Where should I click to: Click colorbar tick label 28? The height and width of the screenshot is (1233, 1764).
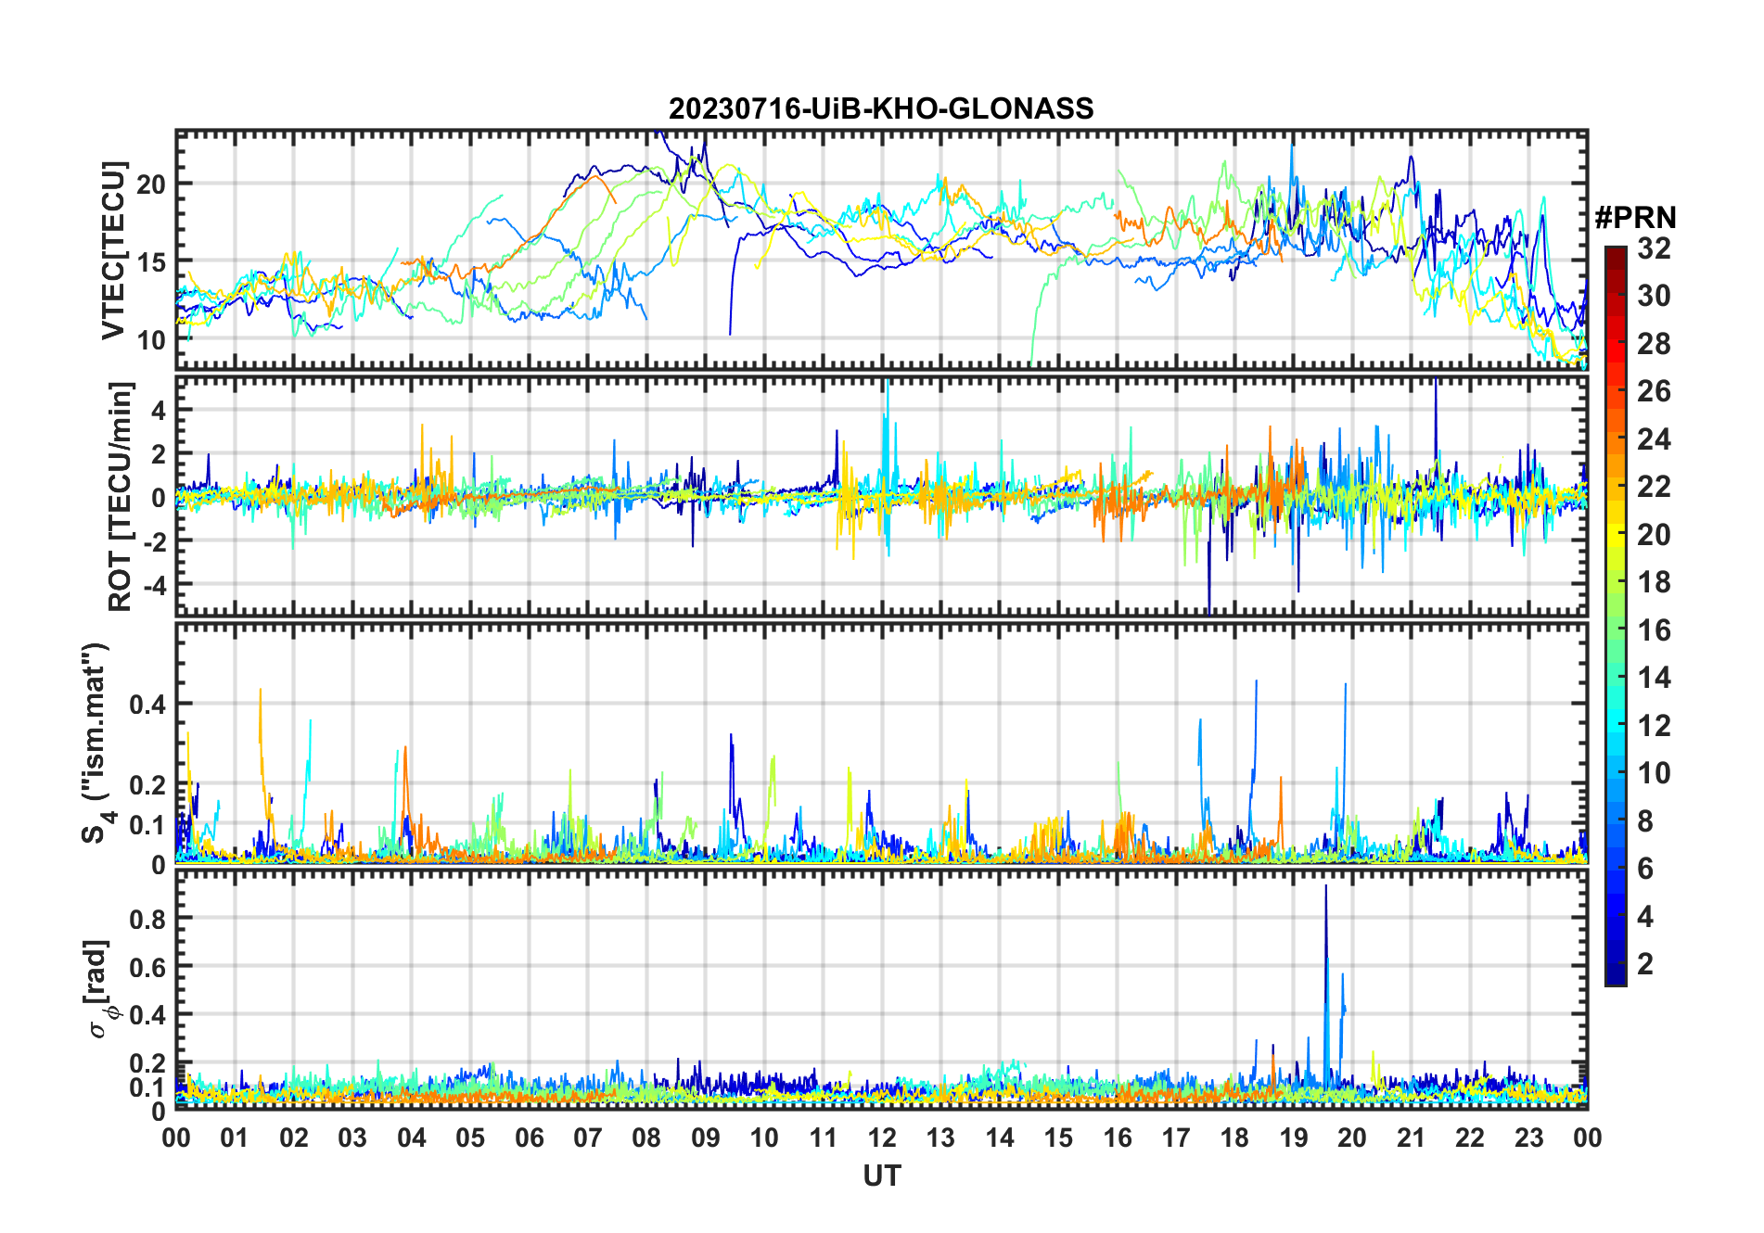pos(1654,344)
